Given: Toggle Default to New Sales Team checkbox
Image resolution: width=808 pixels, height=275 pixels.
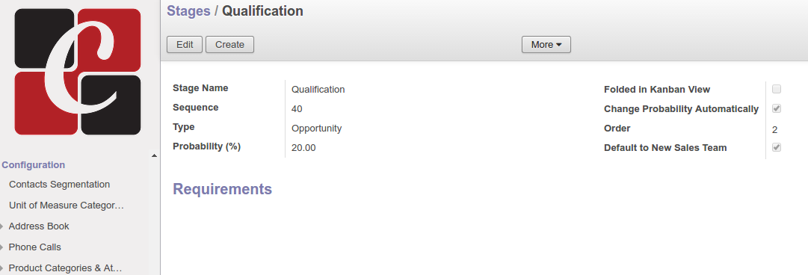Looking at the screenshot, I should coord(777,147).
